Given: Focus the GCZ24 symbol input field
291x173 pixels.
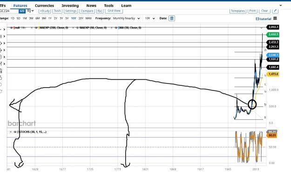Looking at the screenshot, I should click(9, 11).
